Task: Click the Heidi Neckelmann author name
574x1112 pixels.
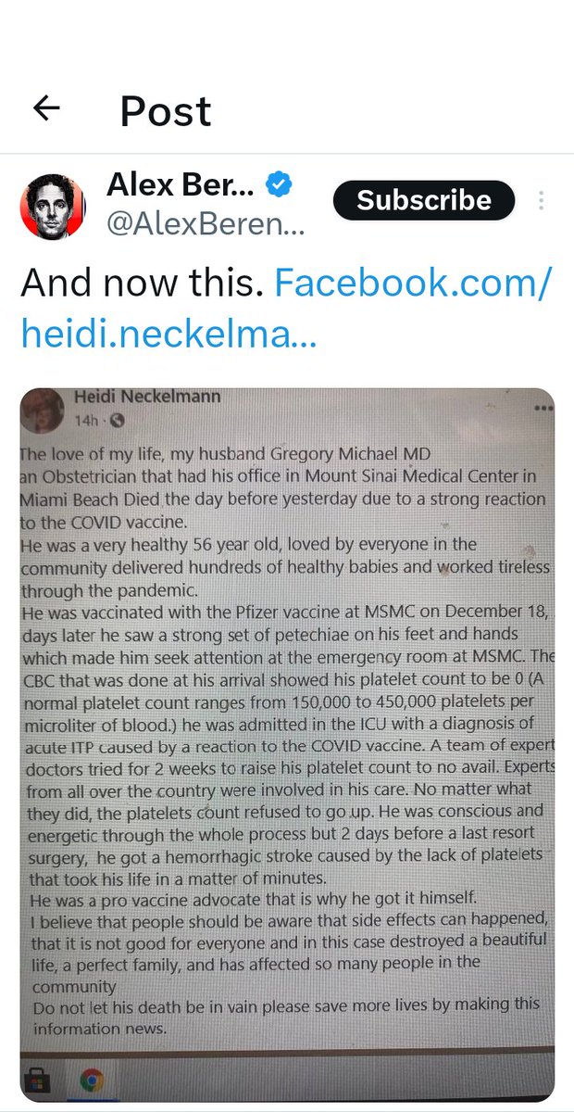Action: (x=147, y=398)
